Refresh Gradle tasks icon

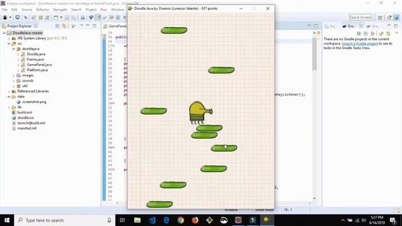pyautogui.click(x=381, y=33)
